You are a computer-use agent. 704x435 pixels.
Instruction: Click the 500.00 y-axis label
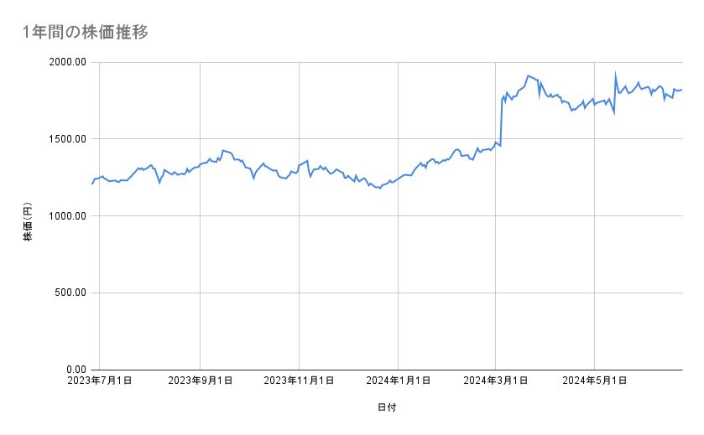tap(68, 293)
